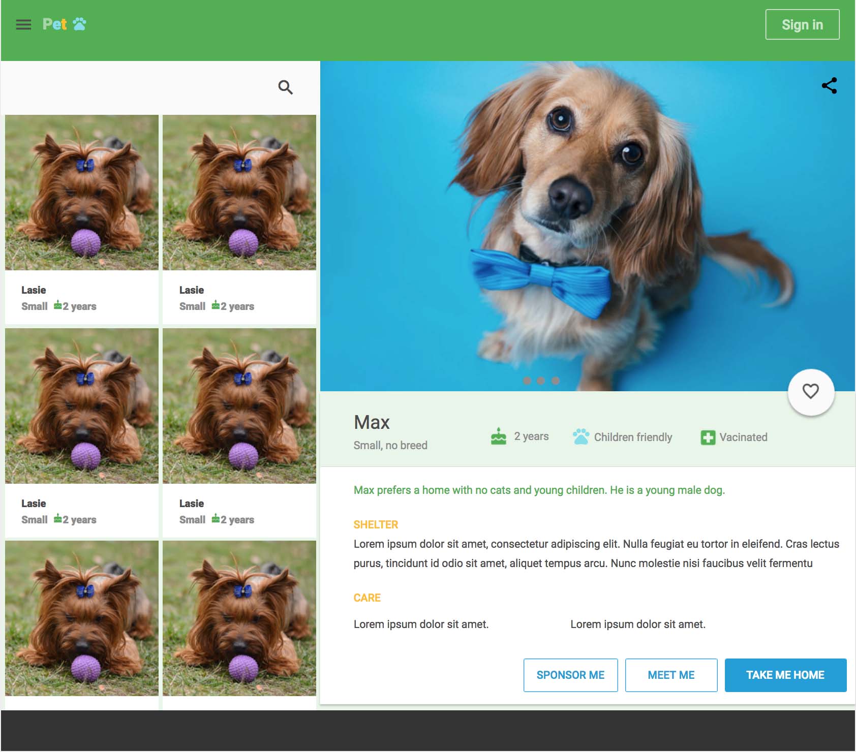Open the hamburger navigation menu
This screenshot has width=856, height=752.
pos(23,24)
